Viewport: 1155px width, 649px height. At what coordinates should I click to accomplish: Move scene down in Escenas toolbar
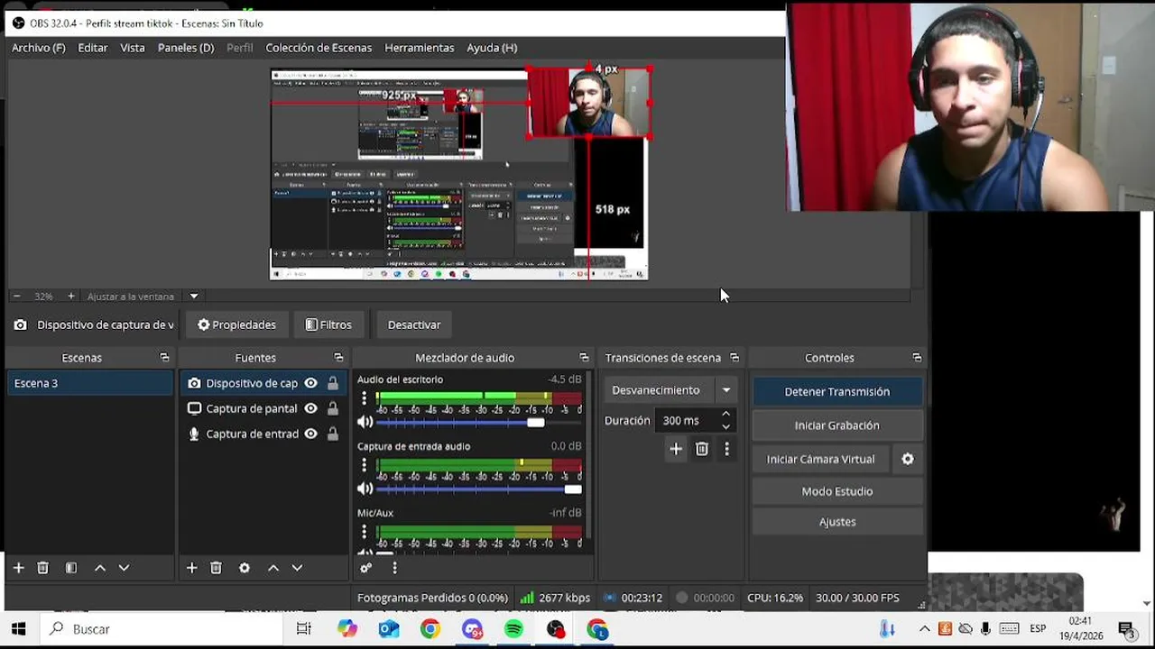tap(124, 568)
